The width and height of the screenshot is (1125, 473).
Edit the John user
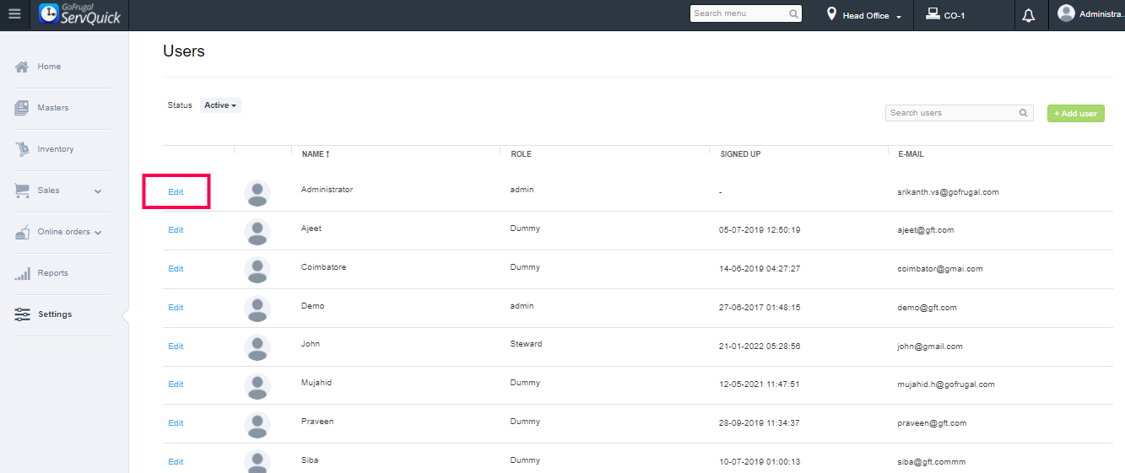point(176,347)
